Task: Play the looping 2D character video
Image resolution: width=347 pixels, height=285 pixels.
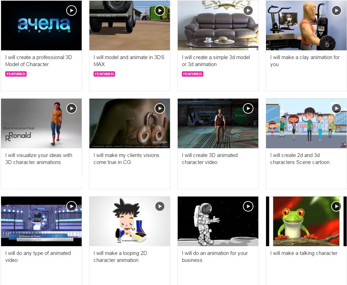Action: click(x=160, y=206)
